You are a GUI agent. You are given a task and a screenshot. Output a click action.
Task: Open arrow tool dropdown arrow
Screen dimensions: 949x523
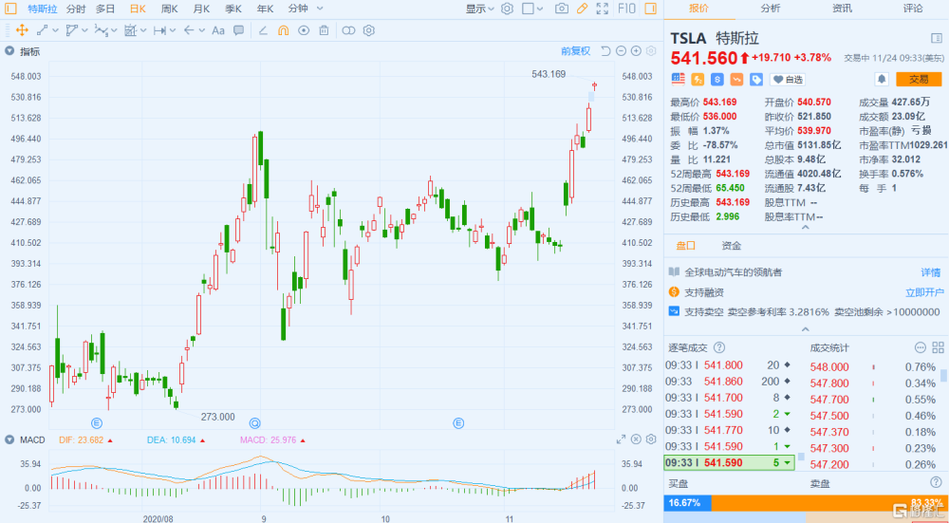pos(201,30)
